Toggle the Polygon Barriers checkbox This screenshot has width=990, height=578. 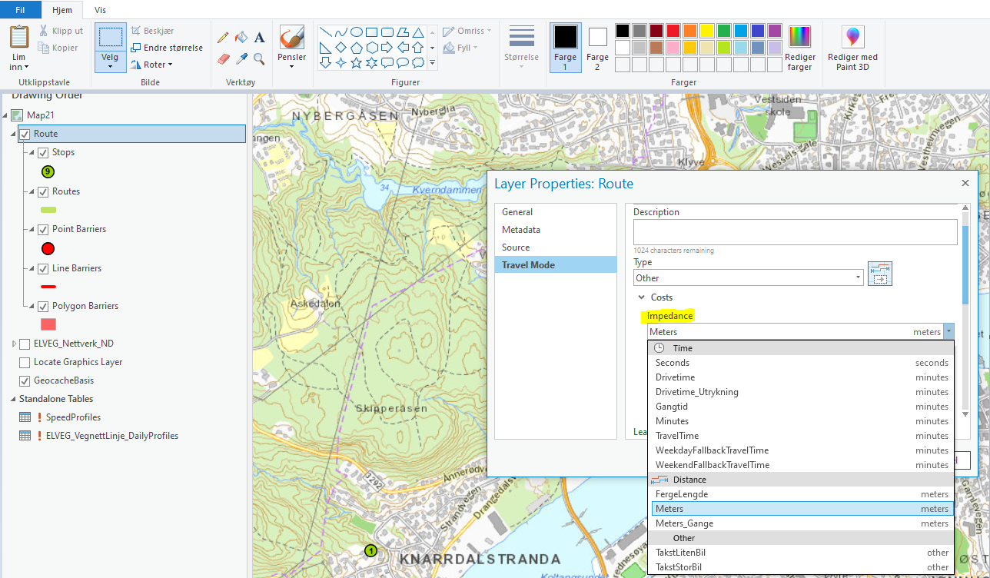coord(44,306)
